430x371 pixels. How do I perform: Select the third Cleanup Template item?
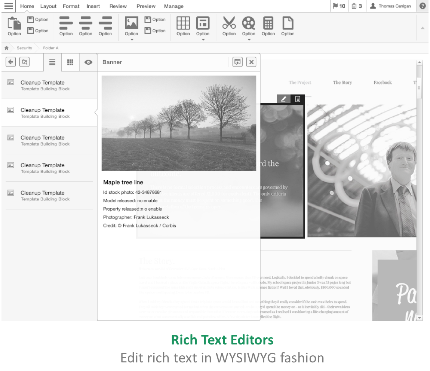49,140
